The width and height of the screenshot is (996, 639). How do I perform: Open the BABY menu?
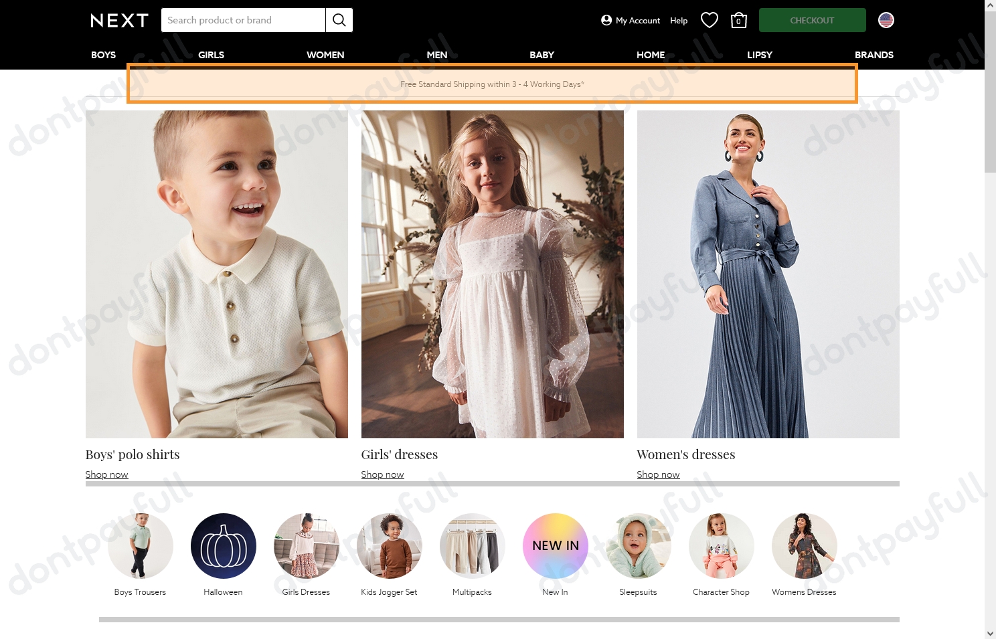coord(542,55)
